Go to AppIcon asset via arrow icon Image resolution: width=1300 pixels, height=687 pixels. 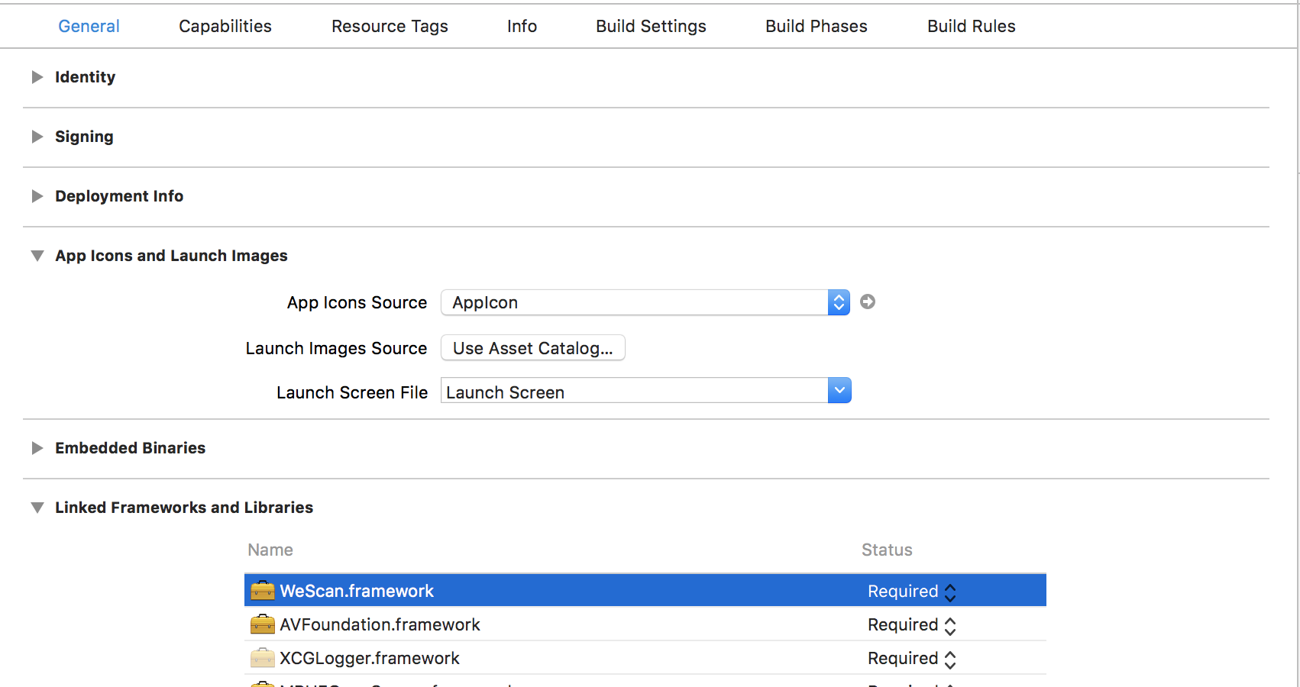click(868, 302)
